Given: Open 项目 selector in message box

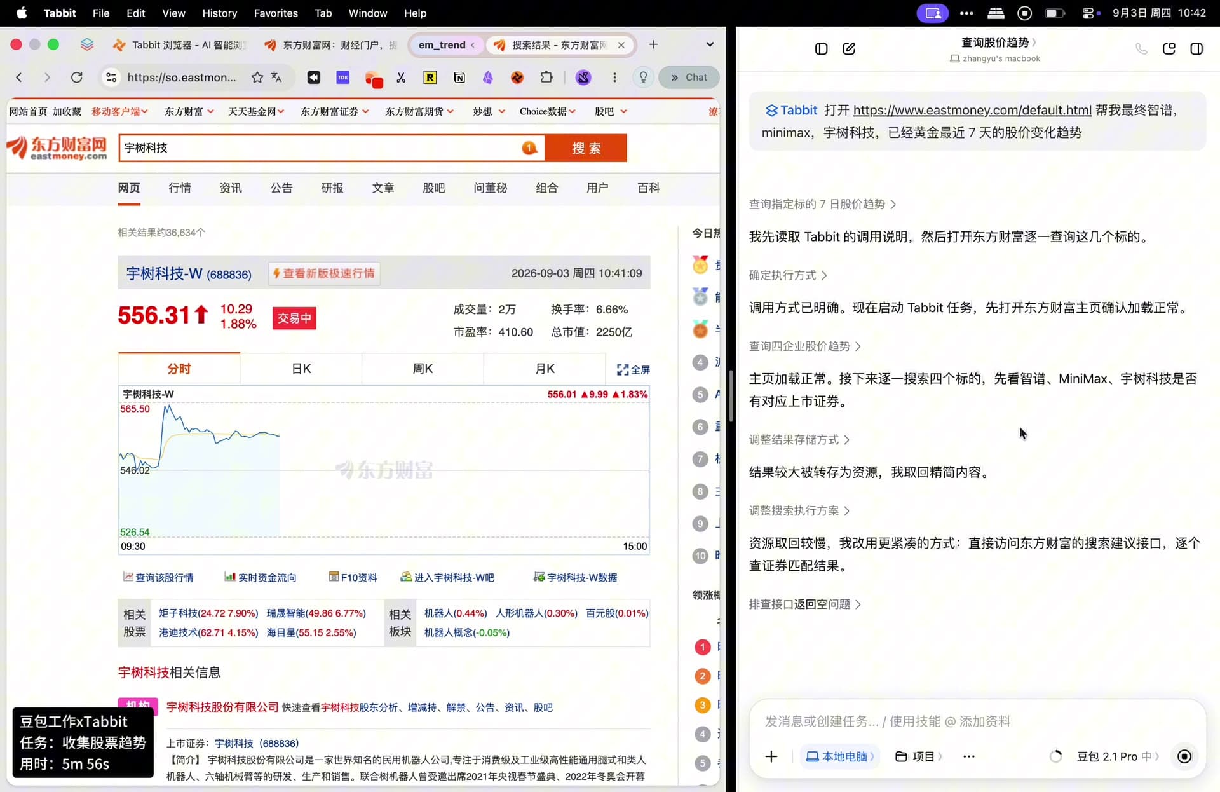Looking at the screenshot, I should pos(918,756).
